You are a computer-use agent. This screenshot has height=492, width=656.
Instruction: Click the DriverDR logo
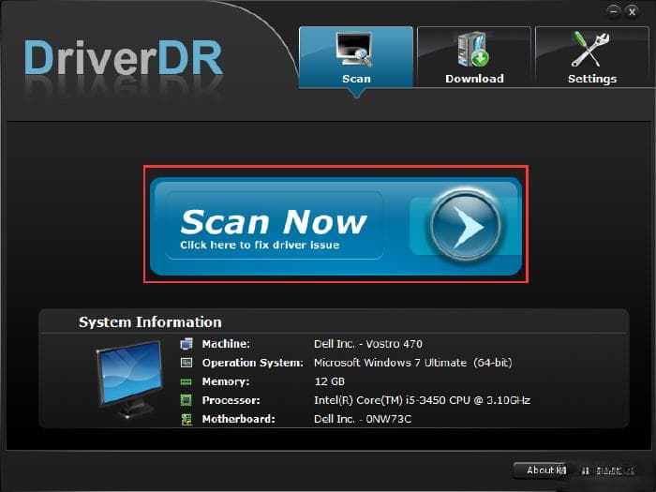[123, 58]
